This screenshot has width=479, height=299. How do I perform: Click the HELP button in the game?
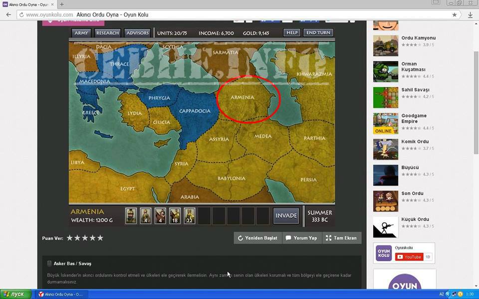tap(292, 33)
